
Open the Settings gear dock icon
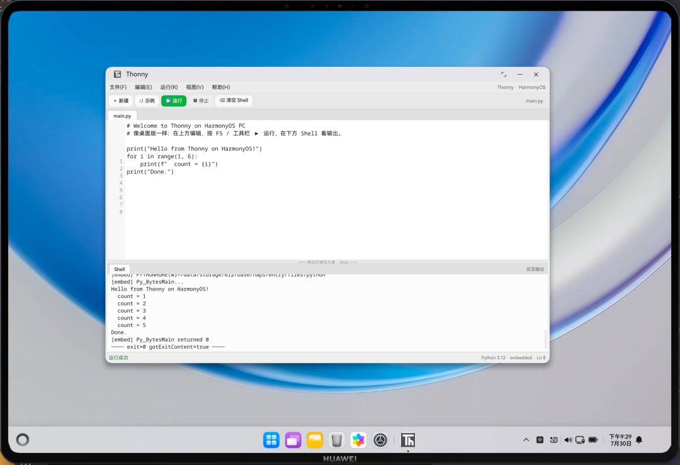380,440
